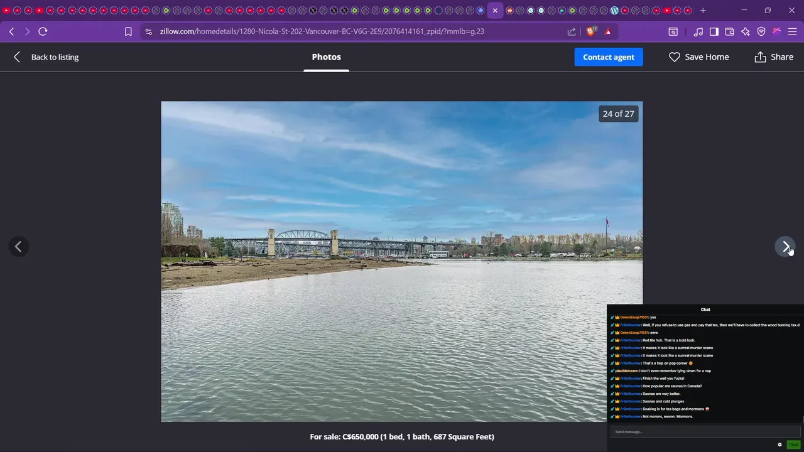Viewport: 804px width, 452px height.
Task: Open the music note playlist icon
Action: click(698, 31)
